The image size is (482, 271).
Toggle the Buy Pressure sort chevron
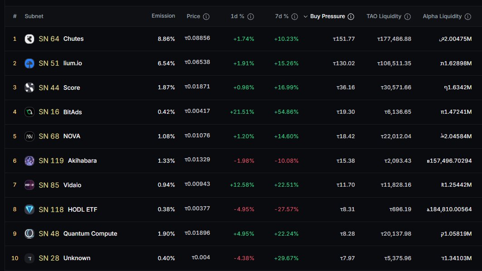pyautogui.click(x=307, y=16)
